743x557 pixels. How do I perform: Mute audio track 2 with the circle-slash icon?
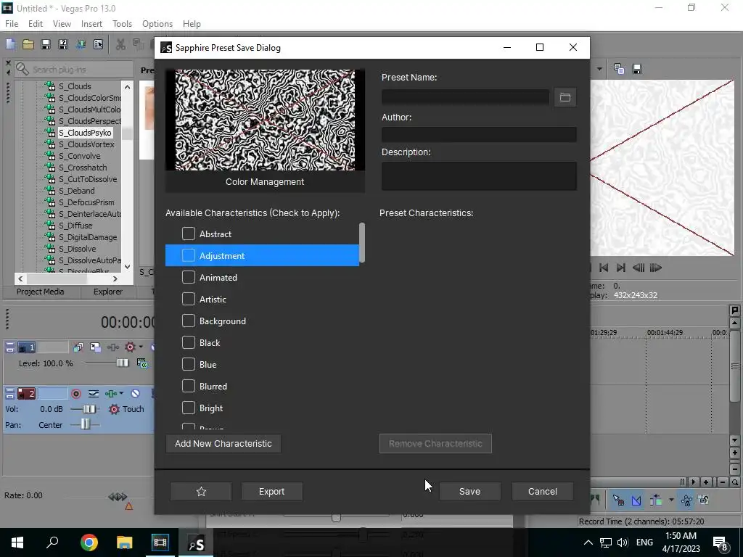point(135,394)
